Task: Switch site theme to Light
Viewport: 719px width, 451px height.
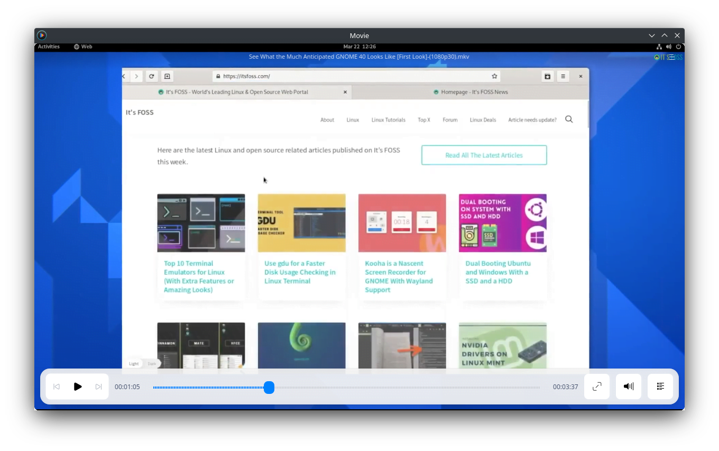Action: [x=134, y=364]
